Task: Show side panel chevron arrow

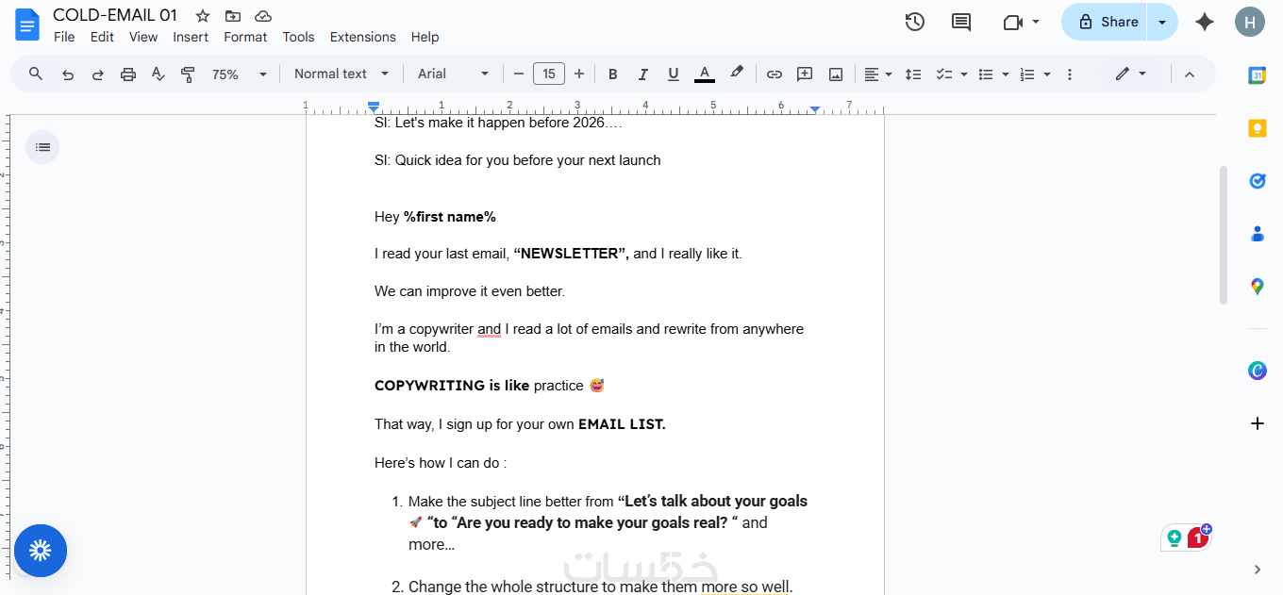Action: [1258, 569]
